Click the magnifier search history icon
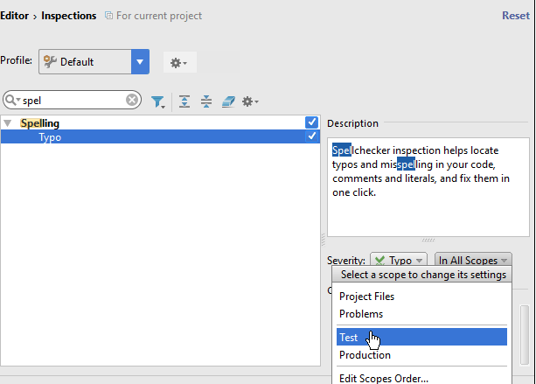This screenshot has height=384, width=536. coord(12,100)
